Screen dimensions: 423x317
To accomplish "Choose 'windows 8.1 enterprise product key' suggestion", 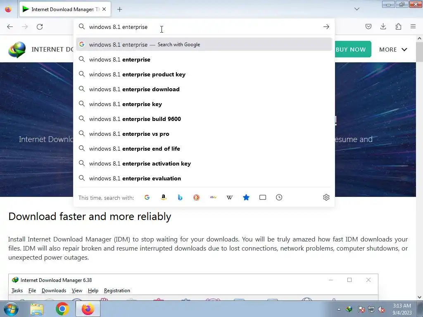I will coord(204,74).
